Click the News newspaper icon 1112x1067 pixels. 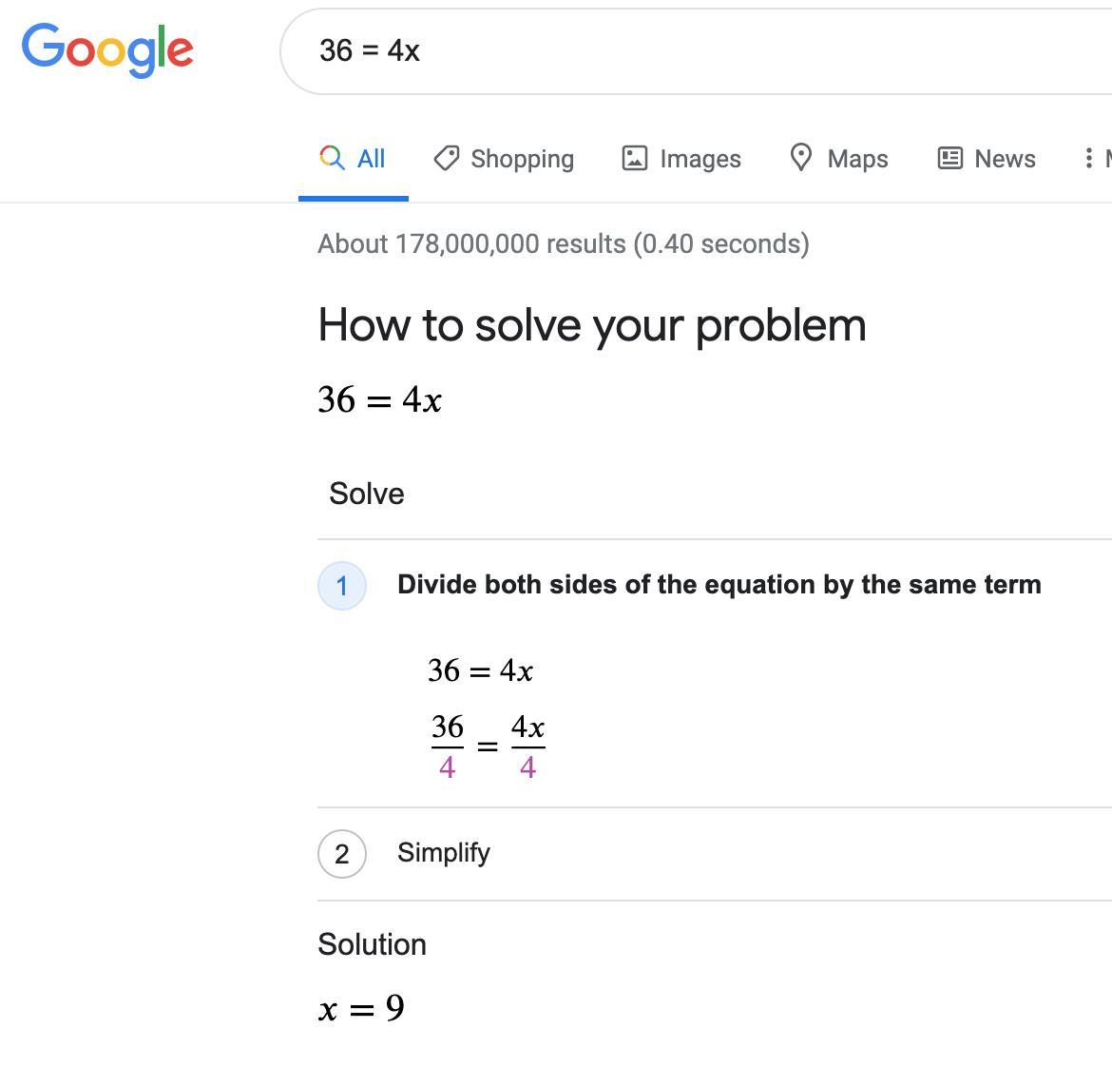coord(949,158)
